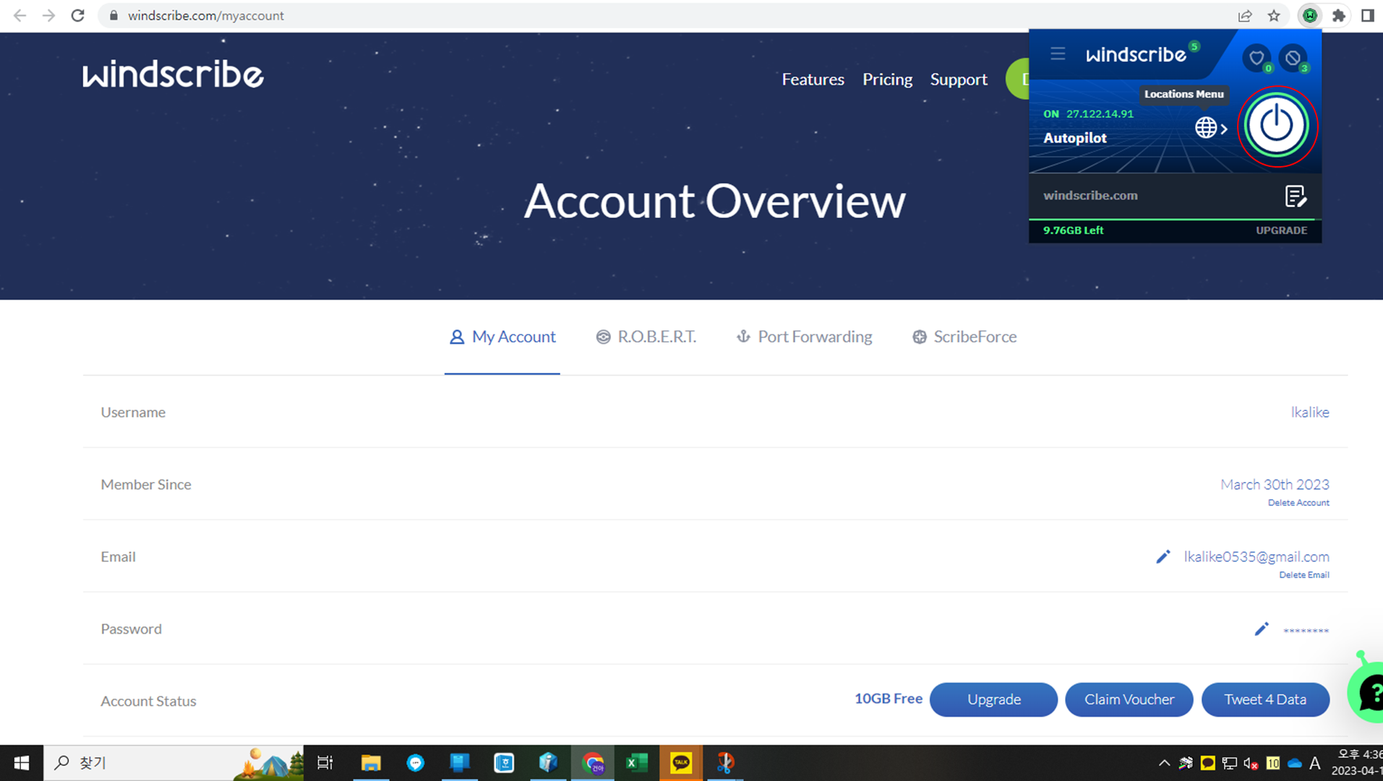Open the Support menu item
1383x781 pixels.
(959, 79)
